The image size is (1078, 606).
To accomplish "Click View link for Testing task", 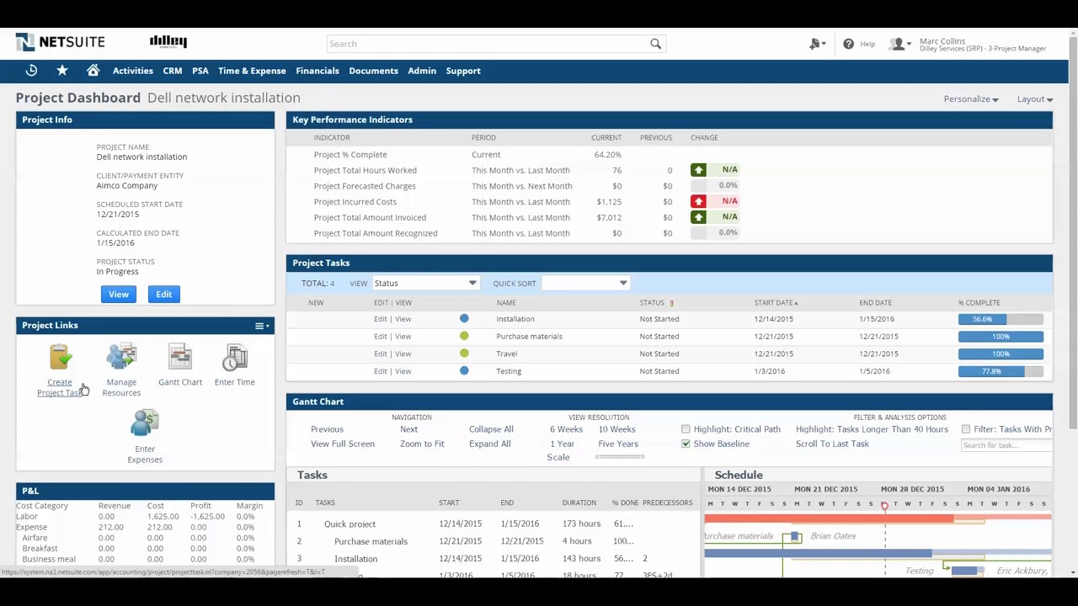I will point(403,371).
